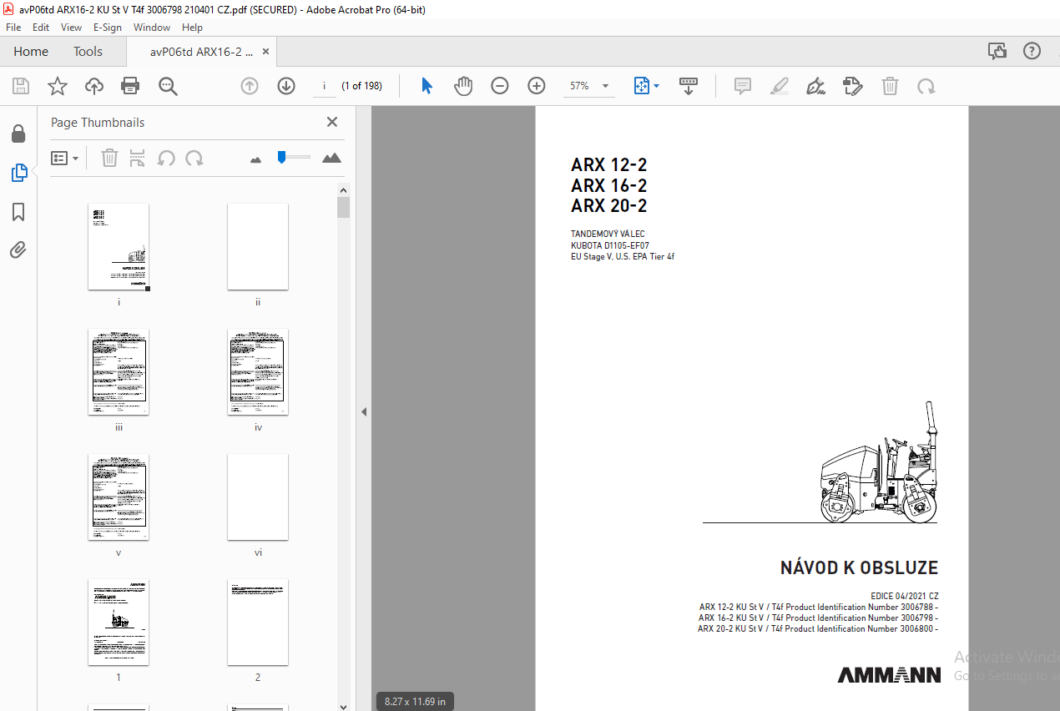The height and width of the screenshot is (711, 1060).
Task: Adjust the thumbnail size slider
Action: [293, 157]
